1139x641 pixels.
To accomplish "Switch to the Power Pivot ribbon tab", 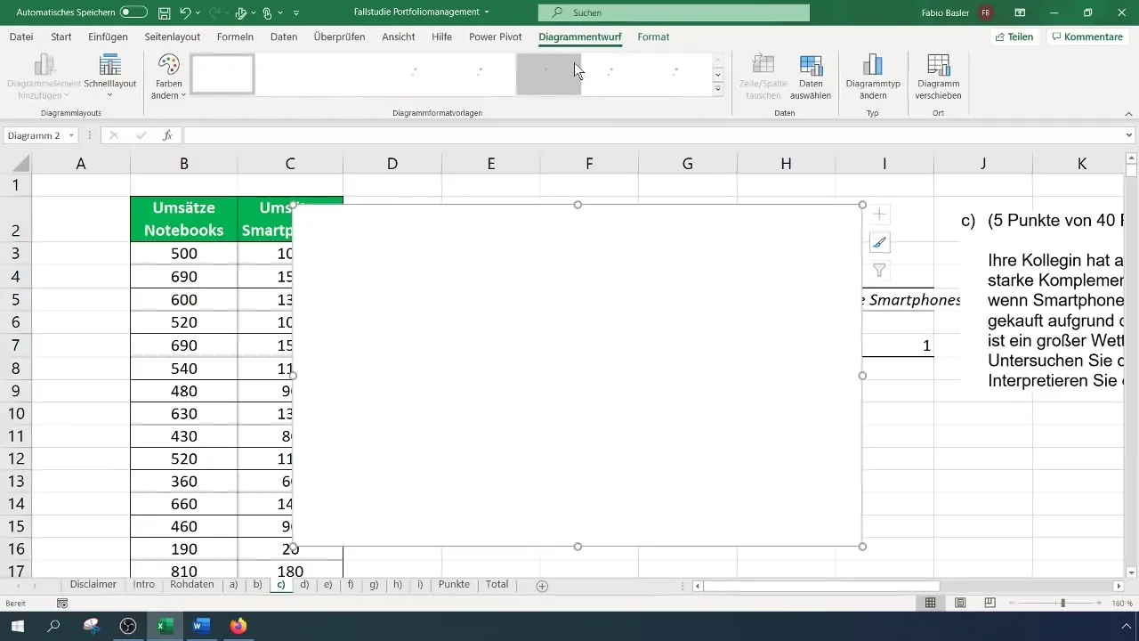I will point(495,37).
